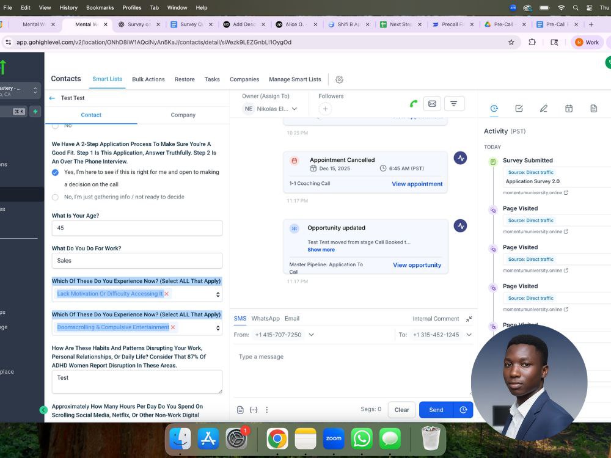
Task: Open View appointment link
Action: [417, 184]
